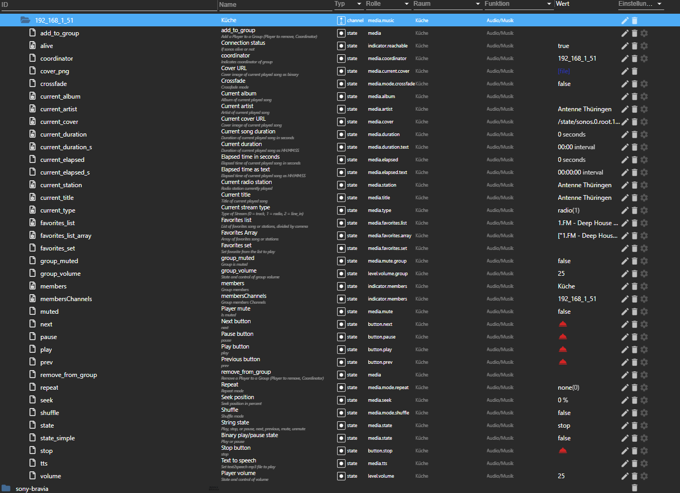Open the Funktion filter dropdown

pyautogui.click(x=549, y=4)
